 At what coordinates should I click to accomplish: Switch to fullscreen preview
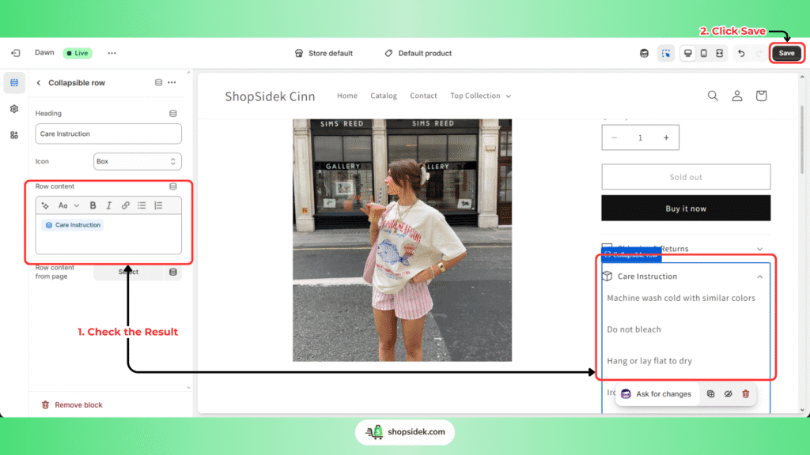pyautogui.click(x=719, y=53)
